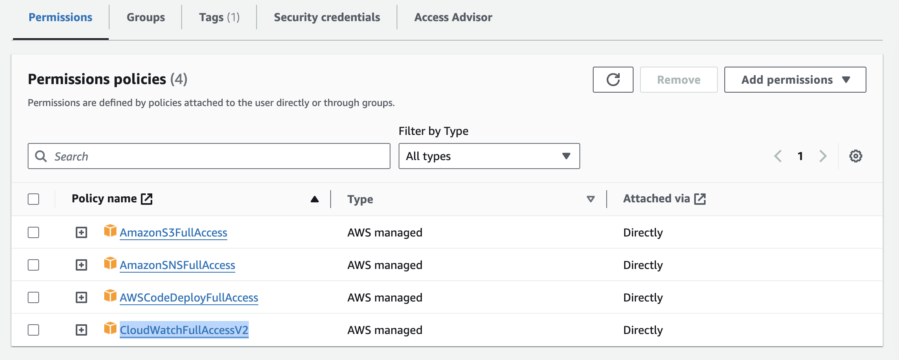
Task: Open the table preferences gear icon
Action: click(x=855, y=156)
